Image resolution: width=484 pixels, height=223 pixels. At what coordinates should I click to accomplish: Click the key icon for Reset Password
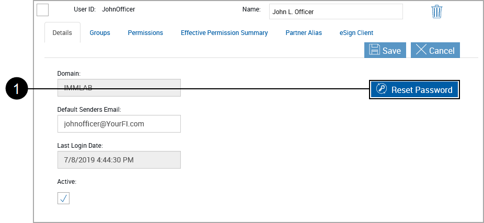pyautogui.click(x=382, y=90)
